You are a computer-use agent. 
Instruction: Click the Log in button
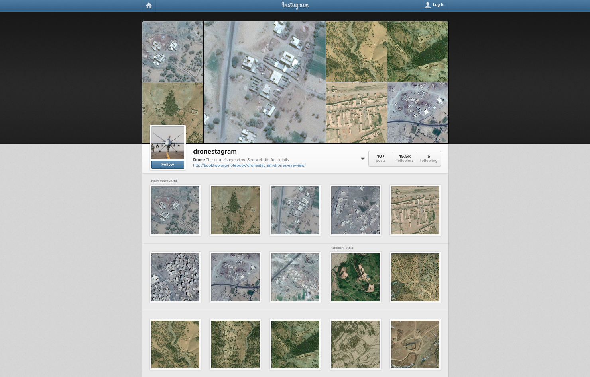click(x=435, y=5)
